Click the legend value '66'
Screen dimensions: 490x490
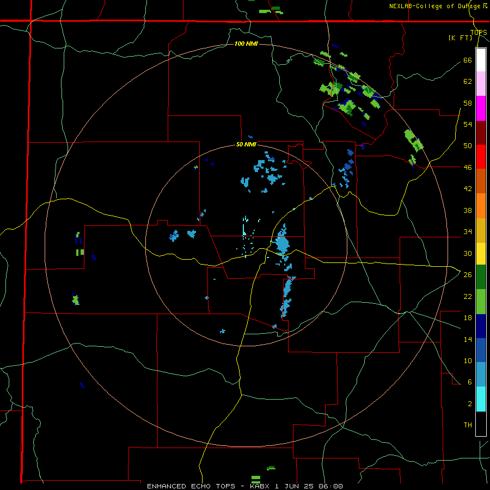coord(468,60)
